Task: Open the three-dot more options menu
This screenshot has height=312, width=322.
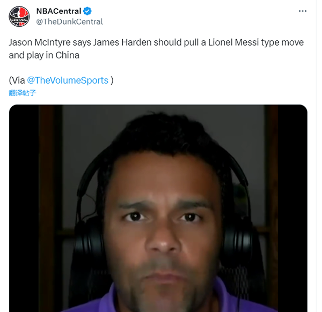Action: coord(303,11)
